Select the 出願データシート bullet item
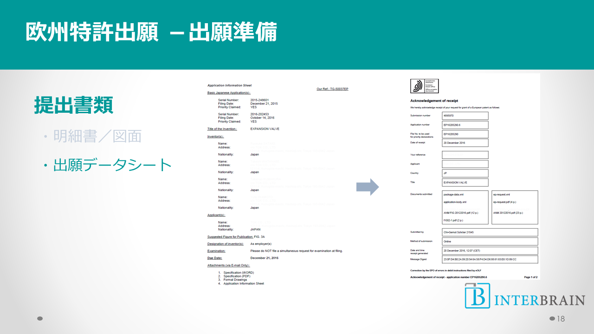 (112, 165)
